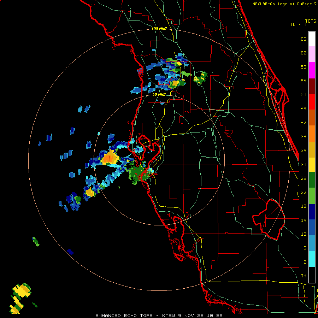Select the "38" legend value
This screenshot has height=318, width=318.
[304, 137]
